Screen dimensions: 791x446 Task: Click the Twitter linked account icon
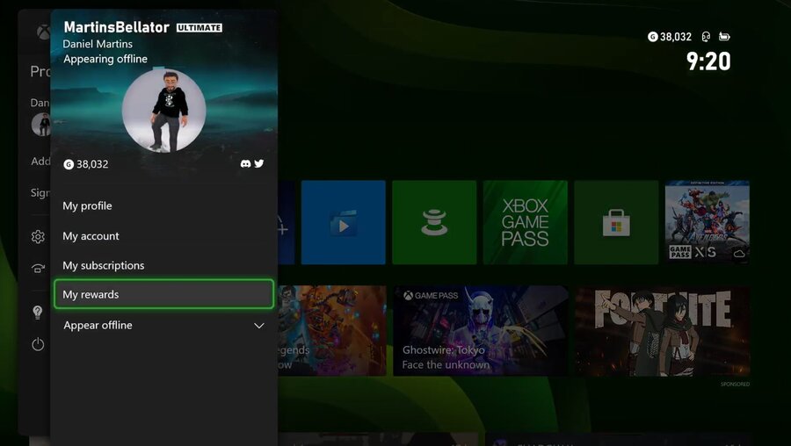(258, 163)
